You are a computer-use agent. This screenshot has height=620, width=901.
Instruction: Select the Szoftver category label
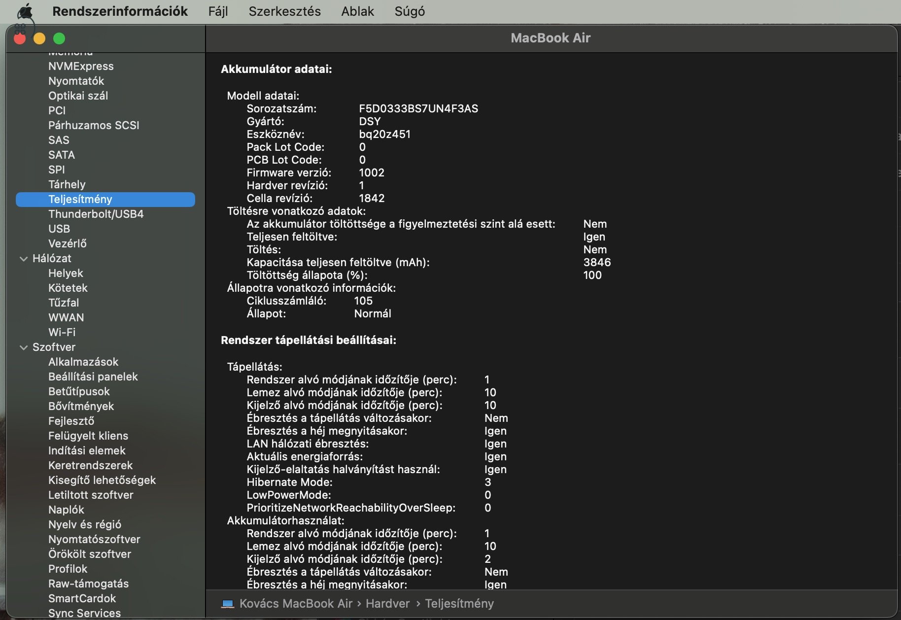(x=54, y=347)
